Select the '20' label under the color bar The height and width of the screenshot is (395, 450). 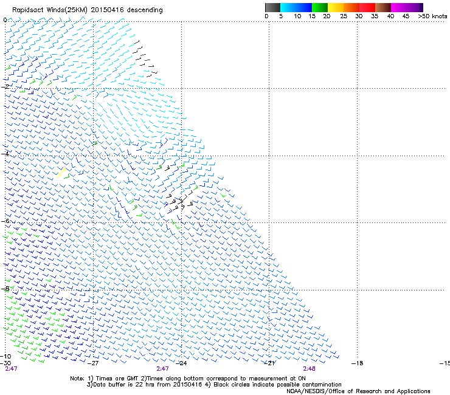[x=327, y=16]
